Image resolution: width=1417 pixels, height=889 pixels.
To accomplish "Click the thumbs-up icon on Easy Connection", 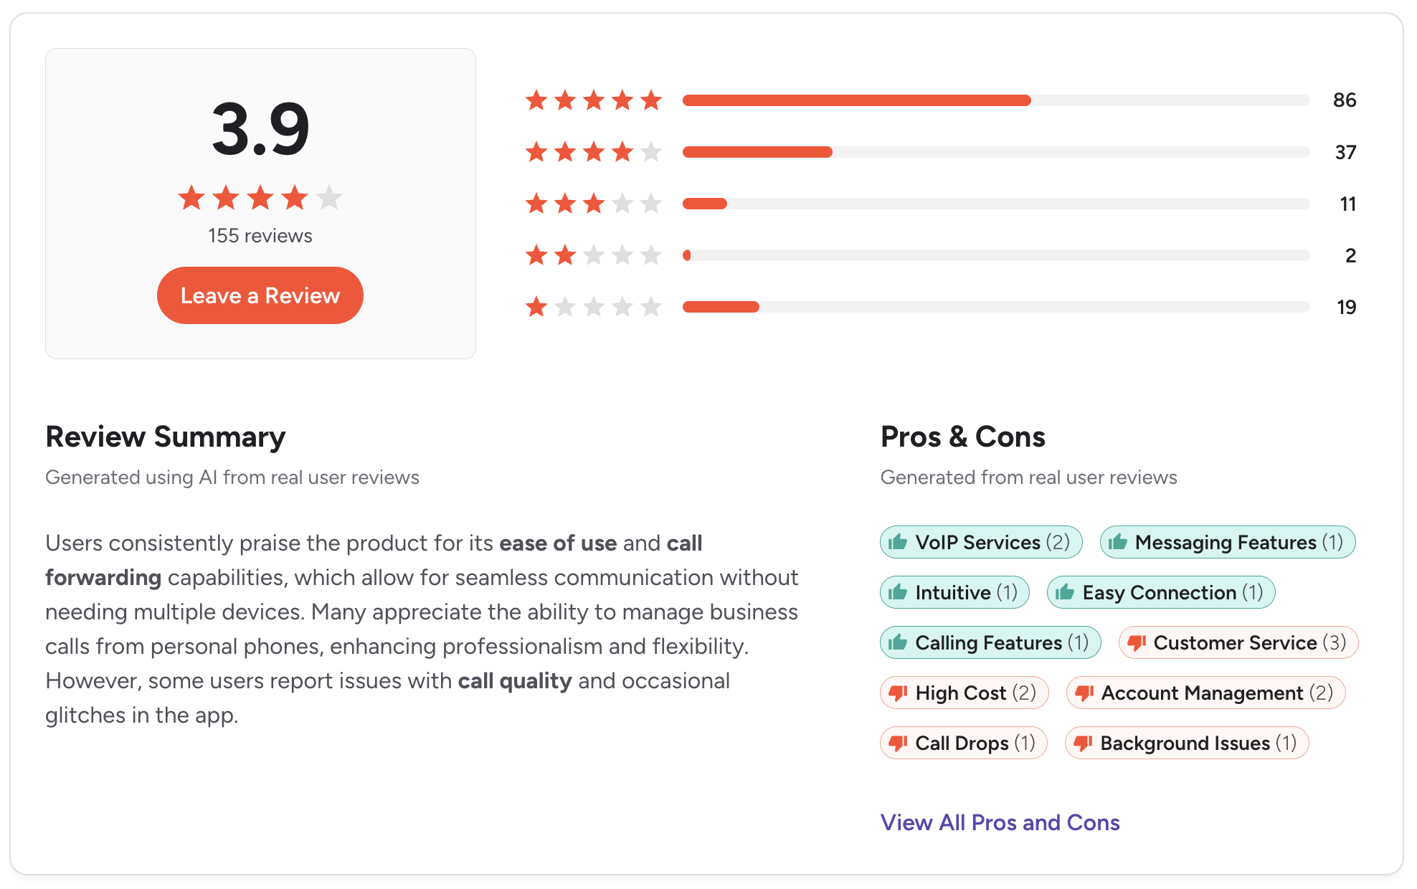I will 1065,593.
